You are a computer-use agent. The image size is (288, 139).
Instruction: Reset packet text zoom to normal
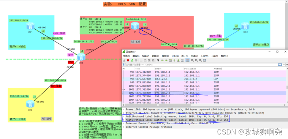click(x=200, y=60)
